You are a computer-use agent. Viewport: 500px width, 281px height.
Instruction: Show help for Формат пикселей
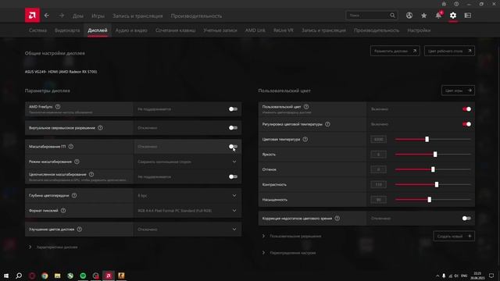click(x=63, y=211)
